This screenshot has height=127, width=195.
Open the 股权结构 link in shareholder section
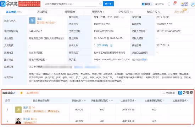[33, 93]
